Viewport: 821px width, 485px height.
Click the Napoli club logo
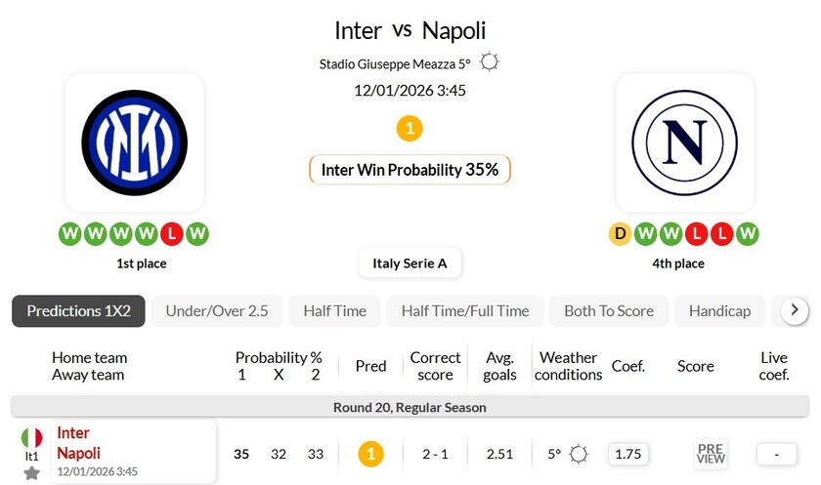click(684, 142)
